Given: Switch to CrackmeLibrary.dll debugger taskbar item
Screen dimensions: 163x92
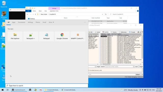Looking at the screenshot, I should point(19,90).
